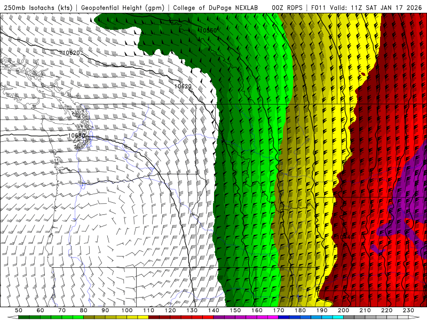
Task: Click the 10440 contour label in red area
Action: coord(345,237)
